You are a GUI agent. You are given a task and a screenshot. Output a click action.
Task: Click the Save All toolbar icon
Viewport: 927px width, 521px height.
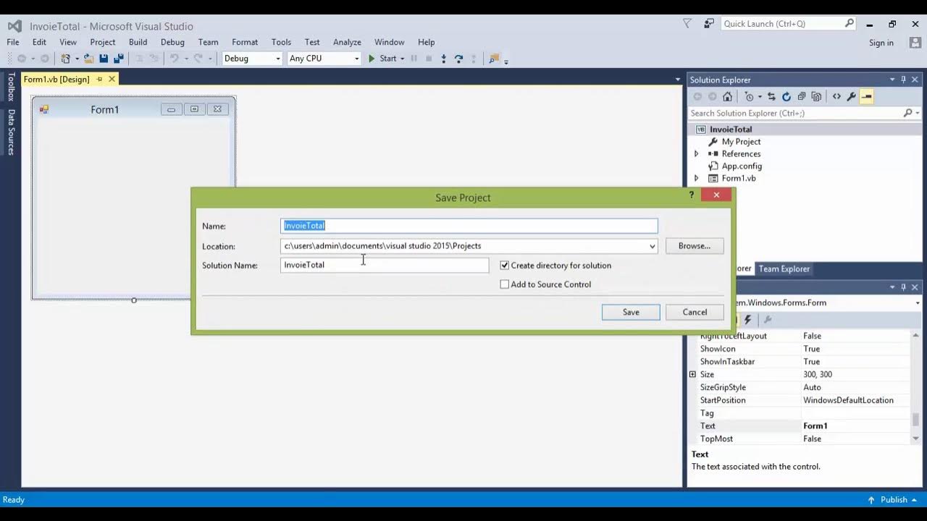click(119, 59)
